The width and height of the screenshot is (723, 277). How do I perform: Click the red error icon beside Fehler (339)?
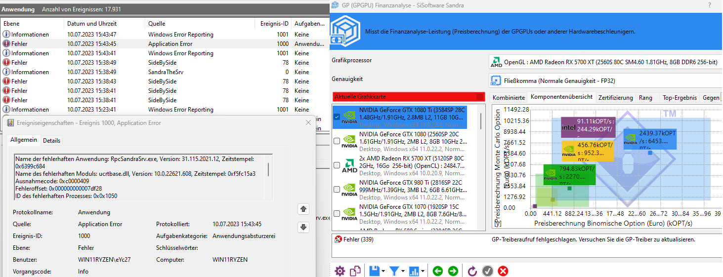coord(338,239)
